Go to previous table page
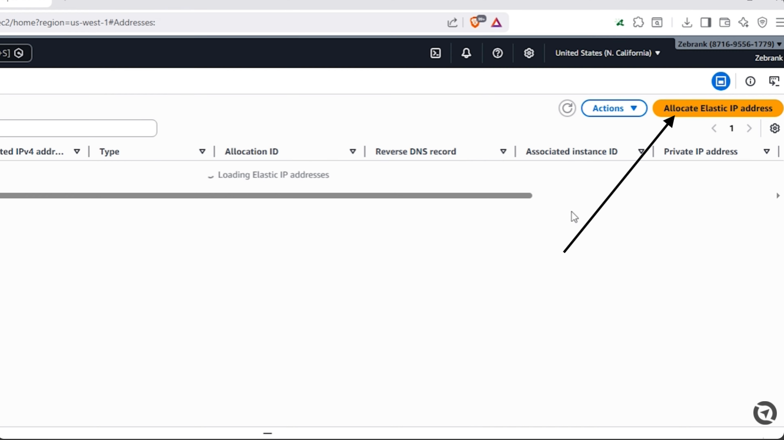Screen dimensions: 784x440 (714, 128)
